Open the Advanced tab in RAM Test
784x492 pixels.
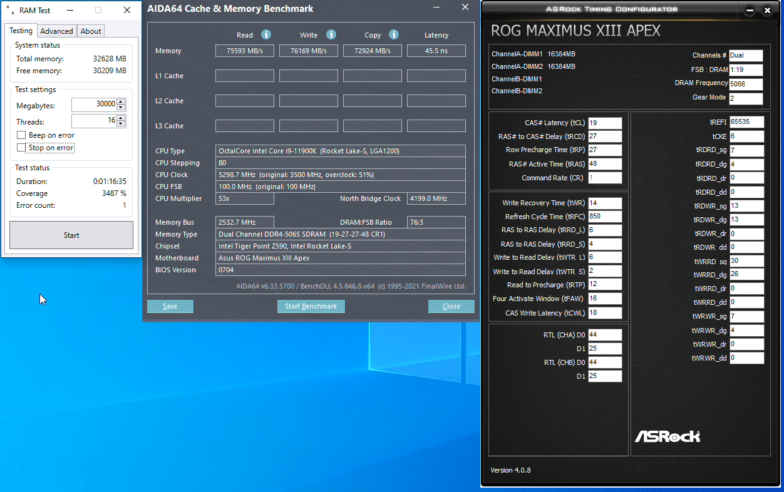pos(56,31)
